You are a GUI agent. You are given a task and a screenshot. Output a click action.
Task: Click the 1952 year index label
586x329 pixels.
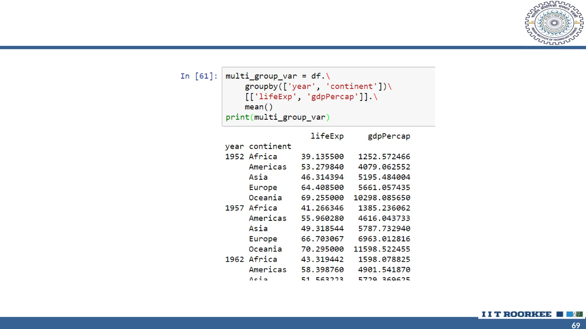coord(234,157)
